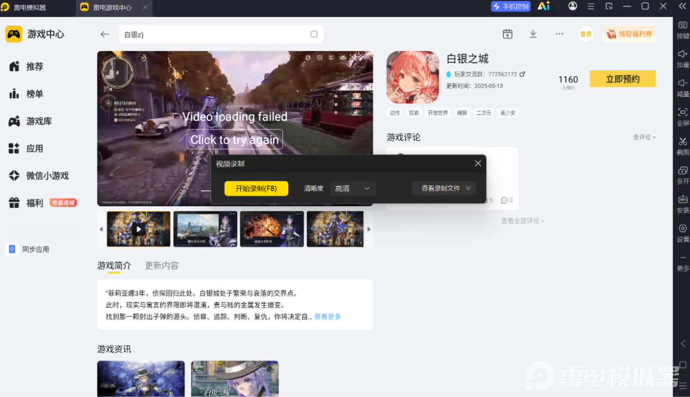This screenshot has height=397, width=690.
Task: Open the 游戏库 game library
Action: coord(30,121)
